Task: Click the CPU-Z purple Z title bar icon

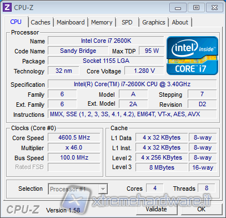Action: [7, 7]
